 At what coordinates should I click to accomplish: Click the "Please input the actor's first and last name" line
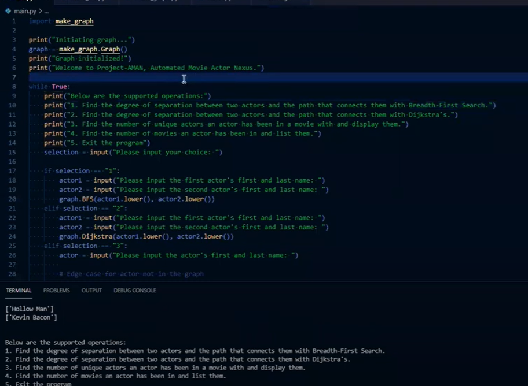click(179, 255)
